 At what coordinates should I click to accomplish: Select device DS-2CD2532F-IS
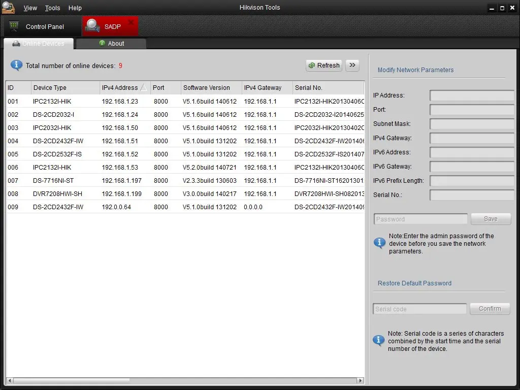point(185,154)
